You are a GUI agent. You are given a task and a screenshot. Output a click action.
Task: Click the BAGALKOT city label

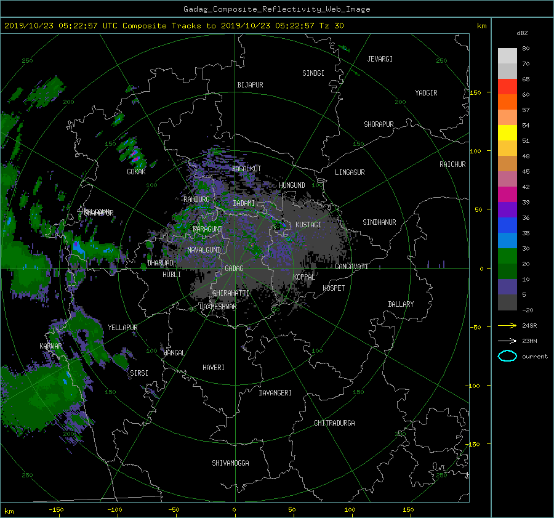pyautogui.click(x=246, y=169)
